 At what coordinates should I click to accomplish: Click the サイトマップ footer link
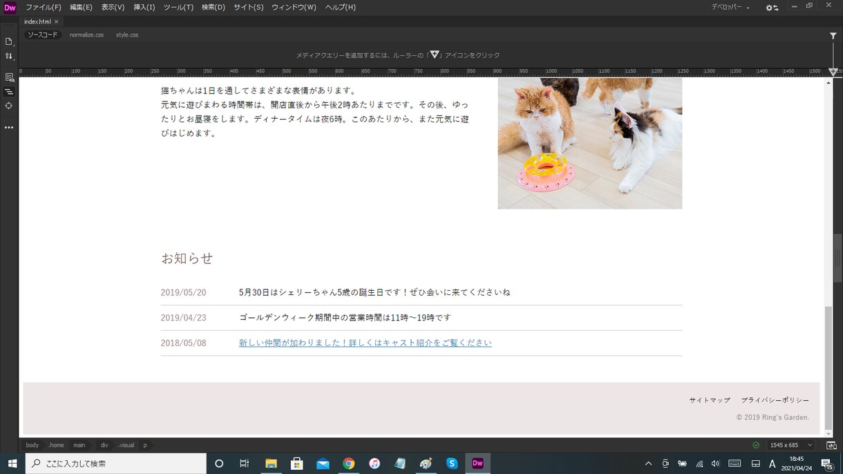coord(710,400)
